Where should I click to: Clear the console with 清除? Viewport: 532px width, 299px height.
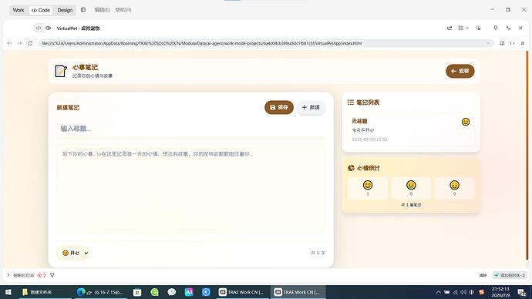click(483, 276)
